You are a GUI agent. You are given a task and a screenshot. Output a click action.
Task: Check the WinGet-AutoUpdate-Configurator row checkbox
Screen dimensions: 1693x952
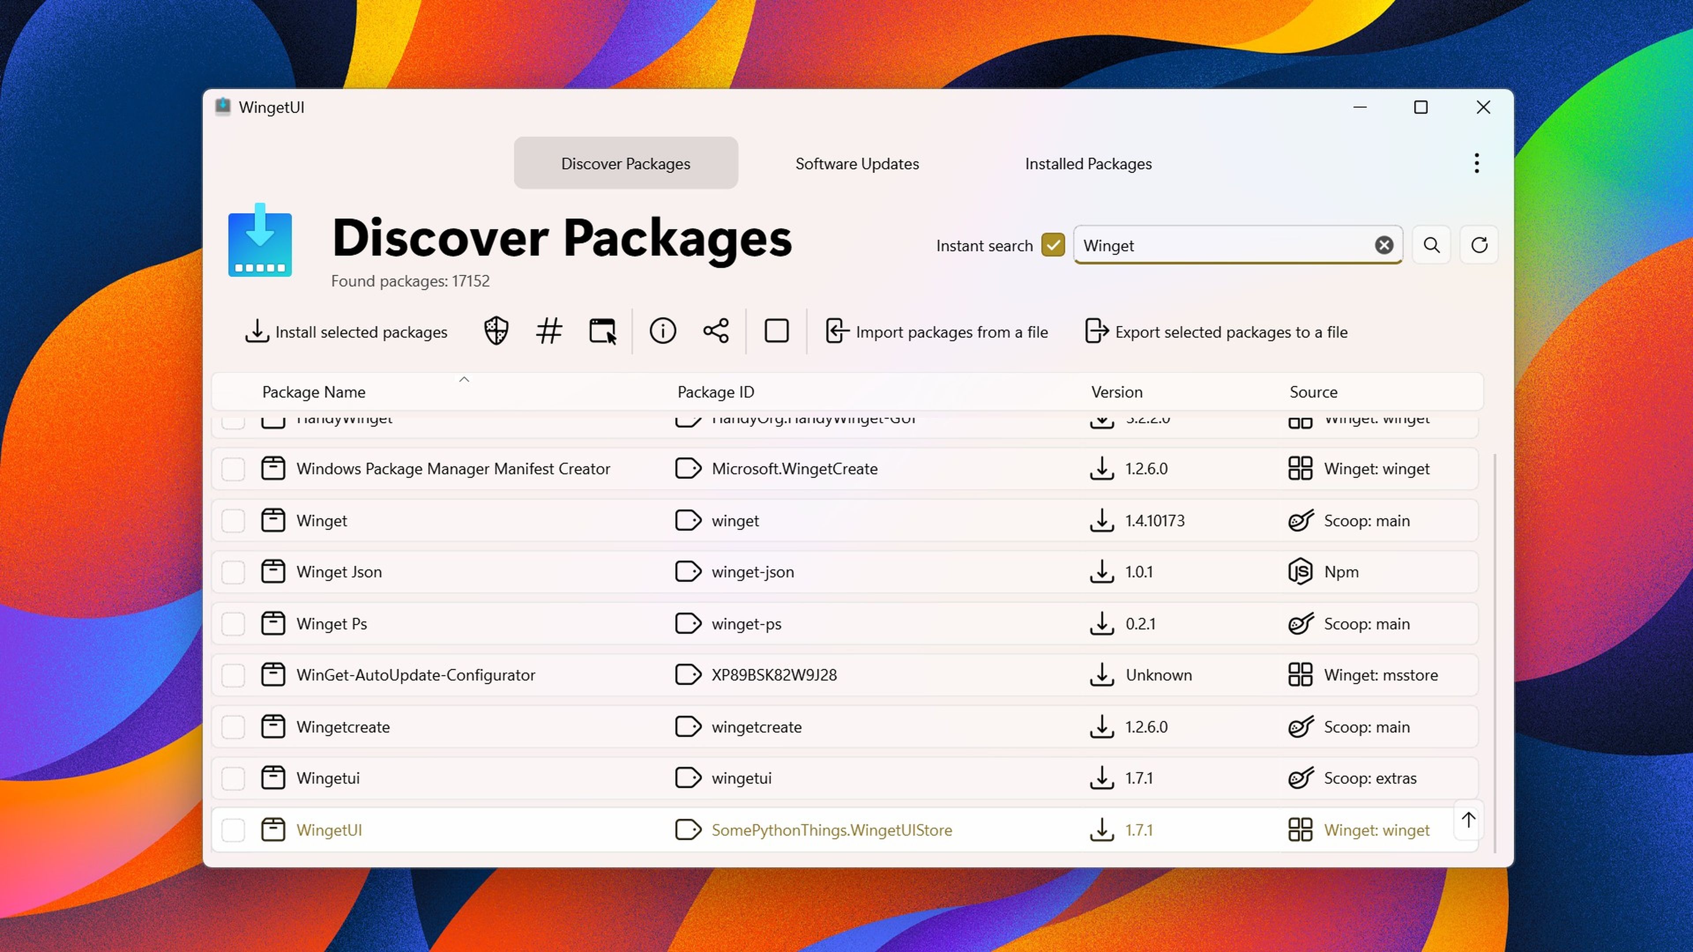(233, 675)
